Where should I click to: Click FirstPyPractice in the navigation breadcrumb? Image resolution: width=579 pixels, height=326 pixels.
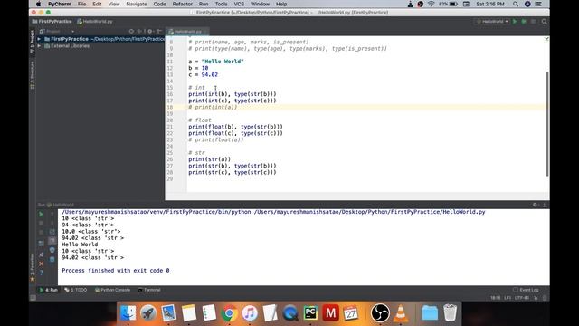tap(52, 22)
